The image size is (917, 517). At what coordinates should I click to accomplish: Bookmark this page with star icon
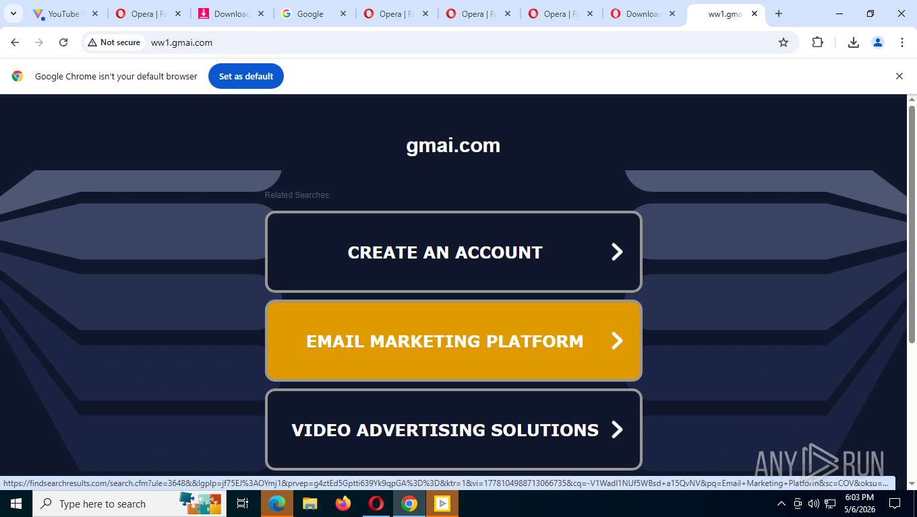[x=783, y=42]
